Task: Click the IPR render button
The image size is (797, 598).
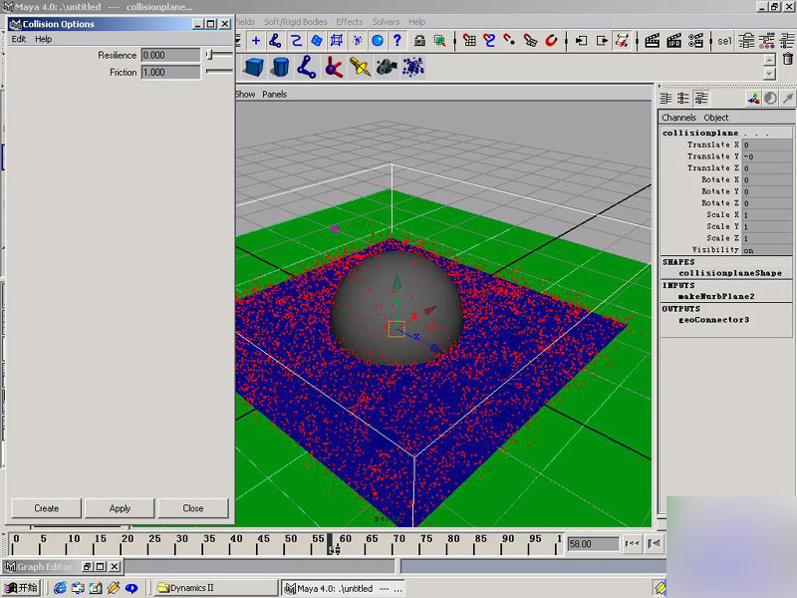Action: pyautogui.click(x=674, y=41)
